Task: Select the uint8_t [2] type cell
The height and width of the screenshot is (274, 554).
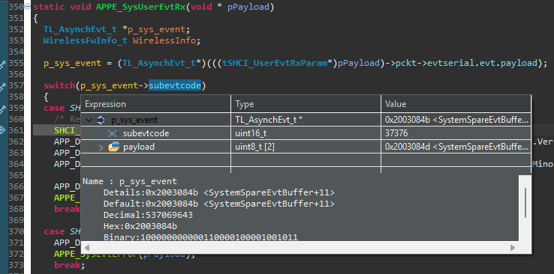Action: (306, 147)
